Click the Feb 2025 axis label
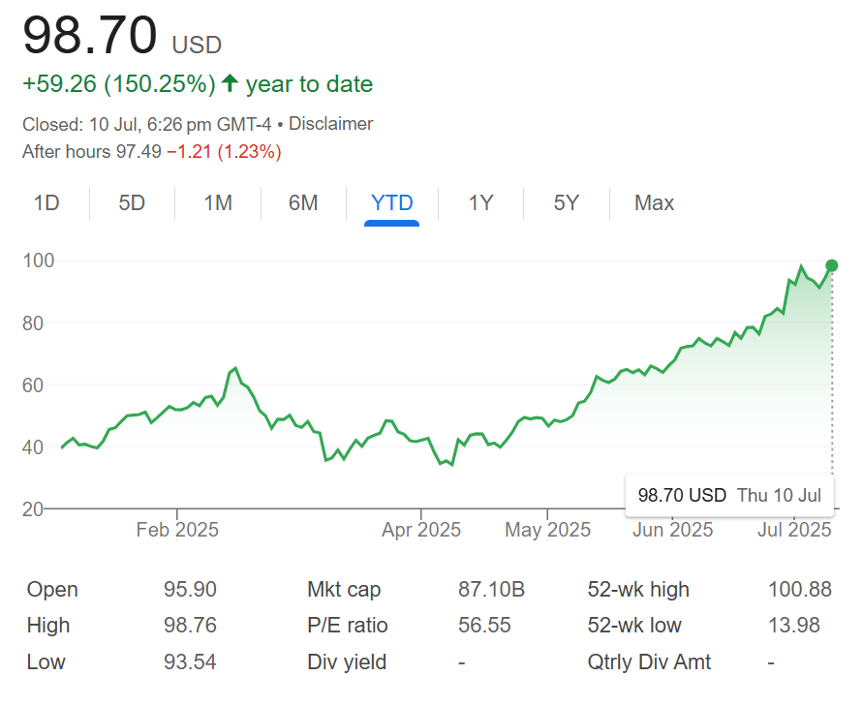Image resolution: width=863 pixels, height=707 pixels. point(177,530)
